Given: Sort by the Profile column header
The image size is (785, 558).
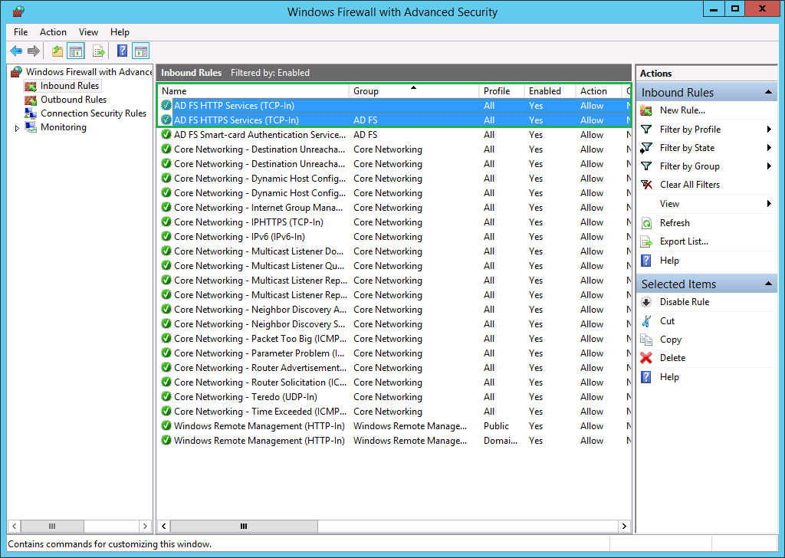Looking at the screenshot, I should pyautogui.click(x=501, y=91).
